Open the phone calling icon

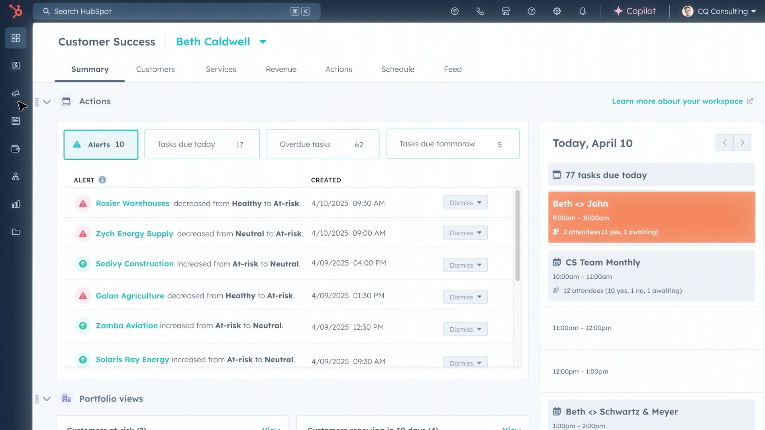pos(480,11)
